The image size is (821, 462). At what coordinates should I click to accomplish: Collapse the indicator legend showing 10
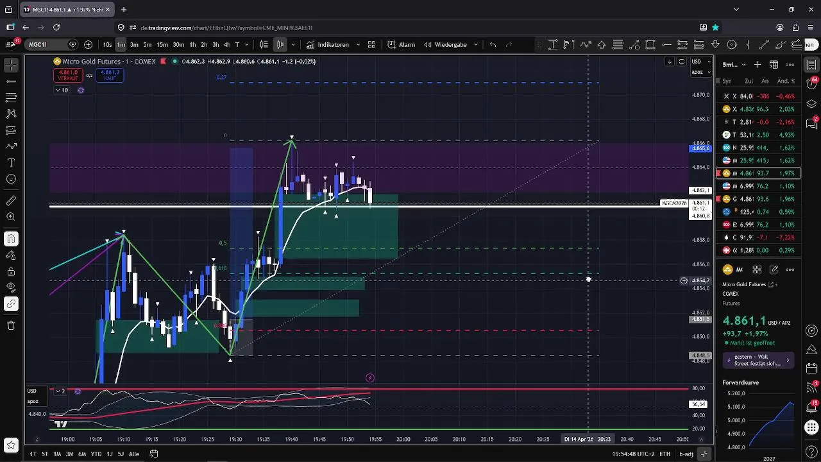[x=62, y=90]
